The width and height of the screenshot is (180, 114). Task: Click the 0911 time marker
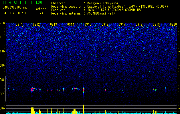tap(19, 25)
